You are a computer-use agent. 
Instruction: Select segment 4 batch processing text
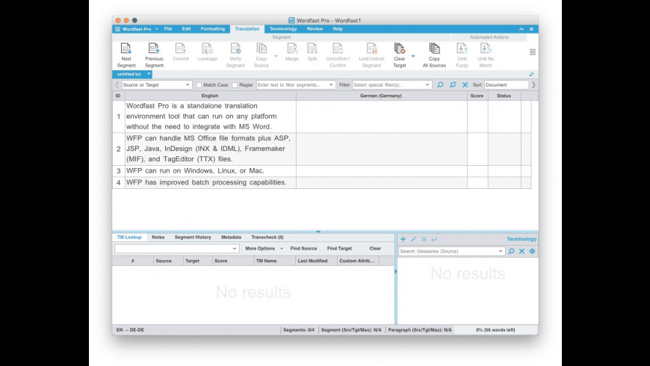click(206, 182)
